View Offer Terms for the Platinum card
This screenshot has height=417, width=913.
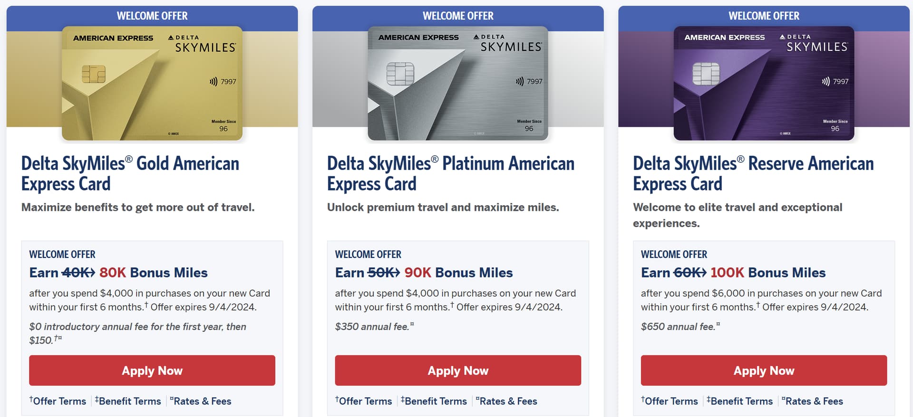coord(365,401)
